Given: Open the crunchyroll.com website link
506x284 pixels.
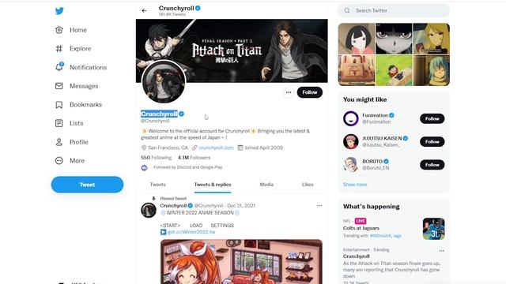Looking at the screenshot, I should point(216,148).
